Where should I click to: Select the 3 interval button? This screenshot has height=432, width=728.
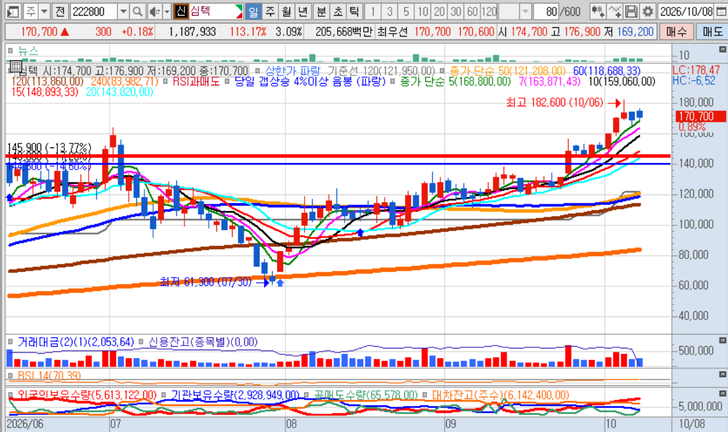click(x=390, y=11)
